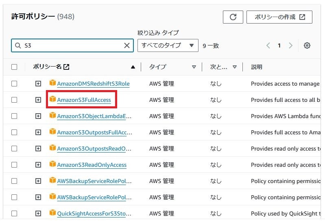The image size is (325, 224).
Task: Open AmazonS3ObjectLambdaE… policy link
Action: click(94, 116)
